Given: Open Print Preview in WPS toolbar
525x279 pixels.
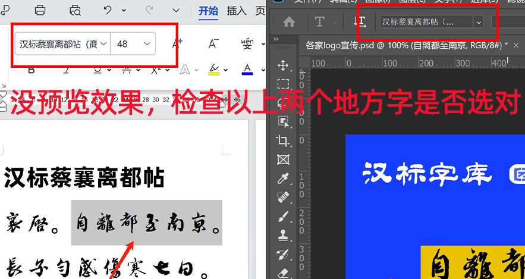Looking at the screenshot, I should pyautogui.click(x=76, y=10).
